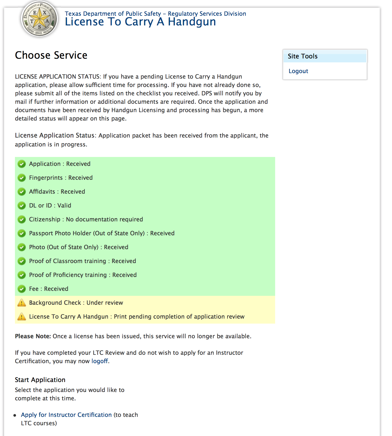Click the Texas DPS seal logo
The height and width of the screenshot is (436, 392).
tap(39, 19)
